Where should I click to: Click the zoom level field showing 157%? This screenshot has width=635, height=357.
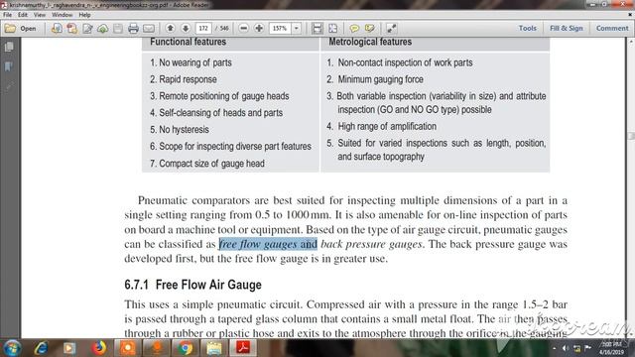[x=280, y=29]
